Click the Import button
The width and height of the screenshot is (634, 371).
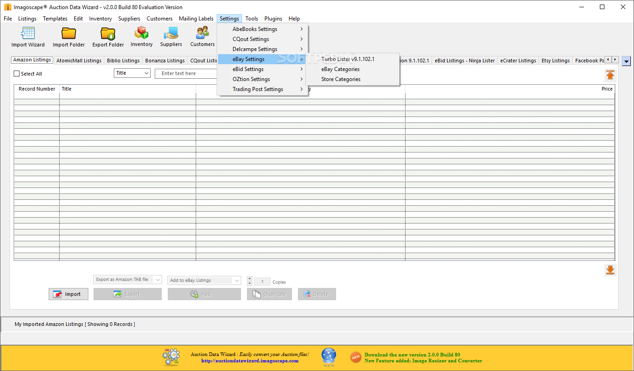[x=69, y=294]
